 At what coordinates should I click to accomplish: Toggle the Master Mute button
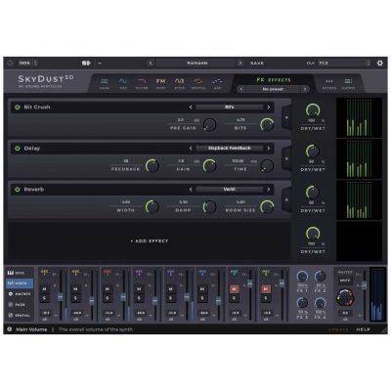(x=345, y=281)
